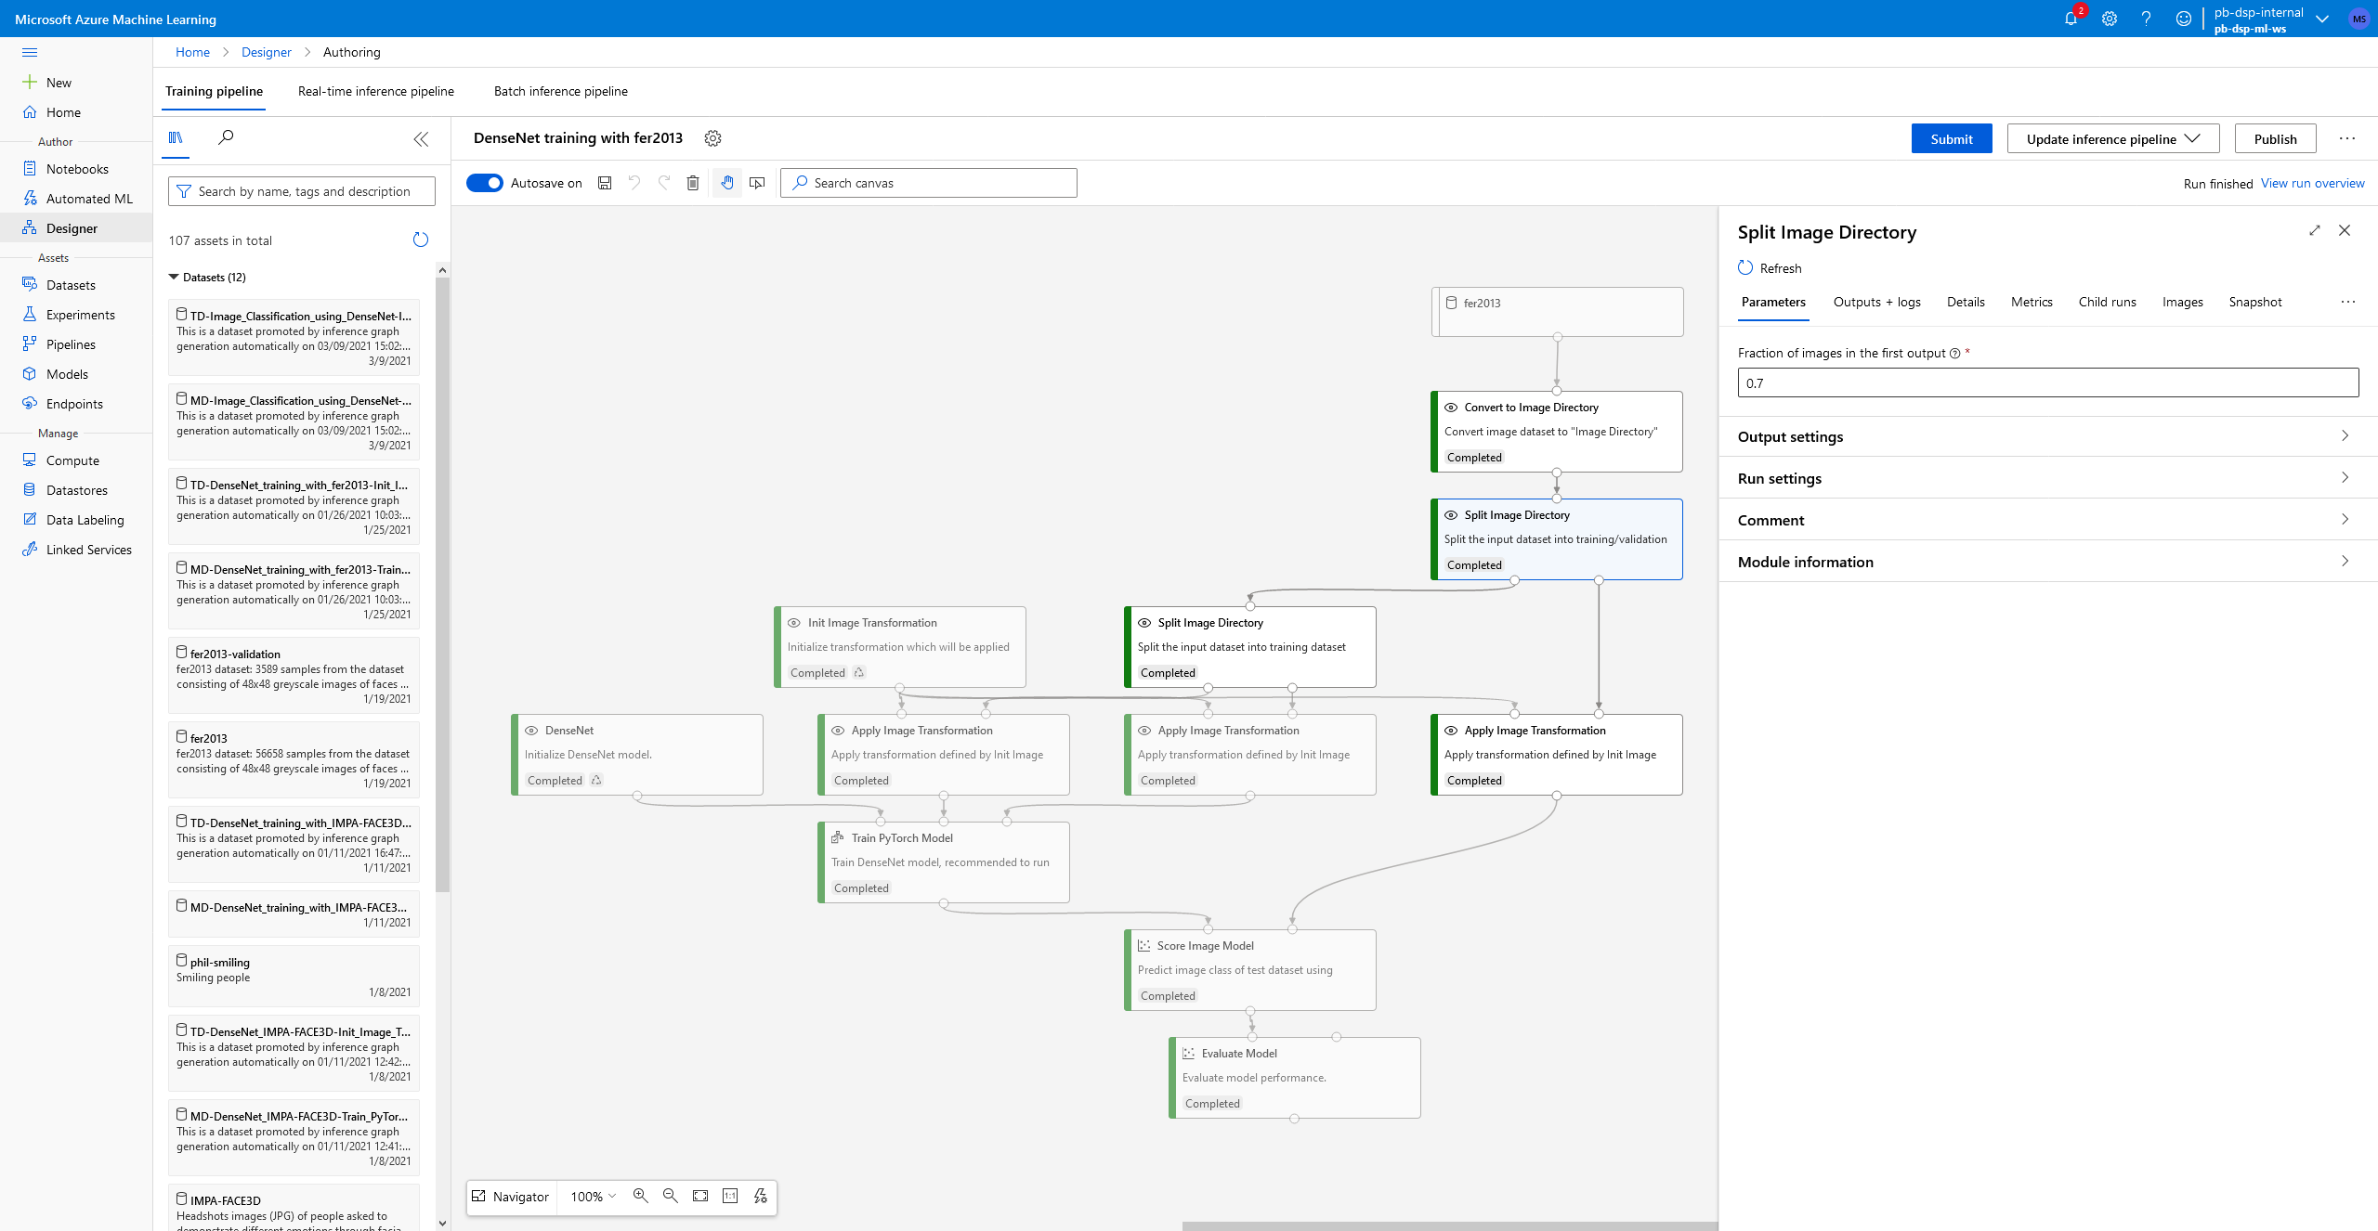Click the 1:1 actual size icon
Screen dimensions: 2378x1231
[730, 1196]
